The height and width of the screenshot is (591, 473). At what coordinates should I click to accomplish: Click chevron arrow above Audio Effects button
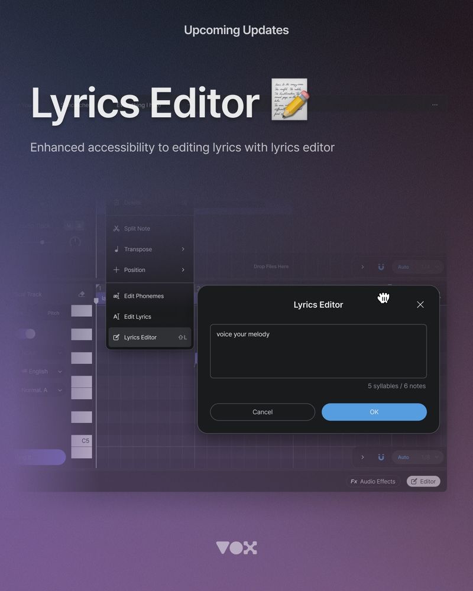click(362, 457)
